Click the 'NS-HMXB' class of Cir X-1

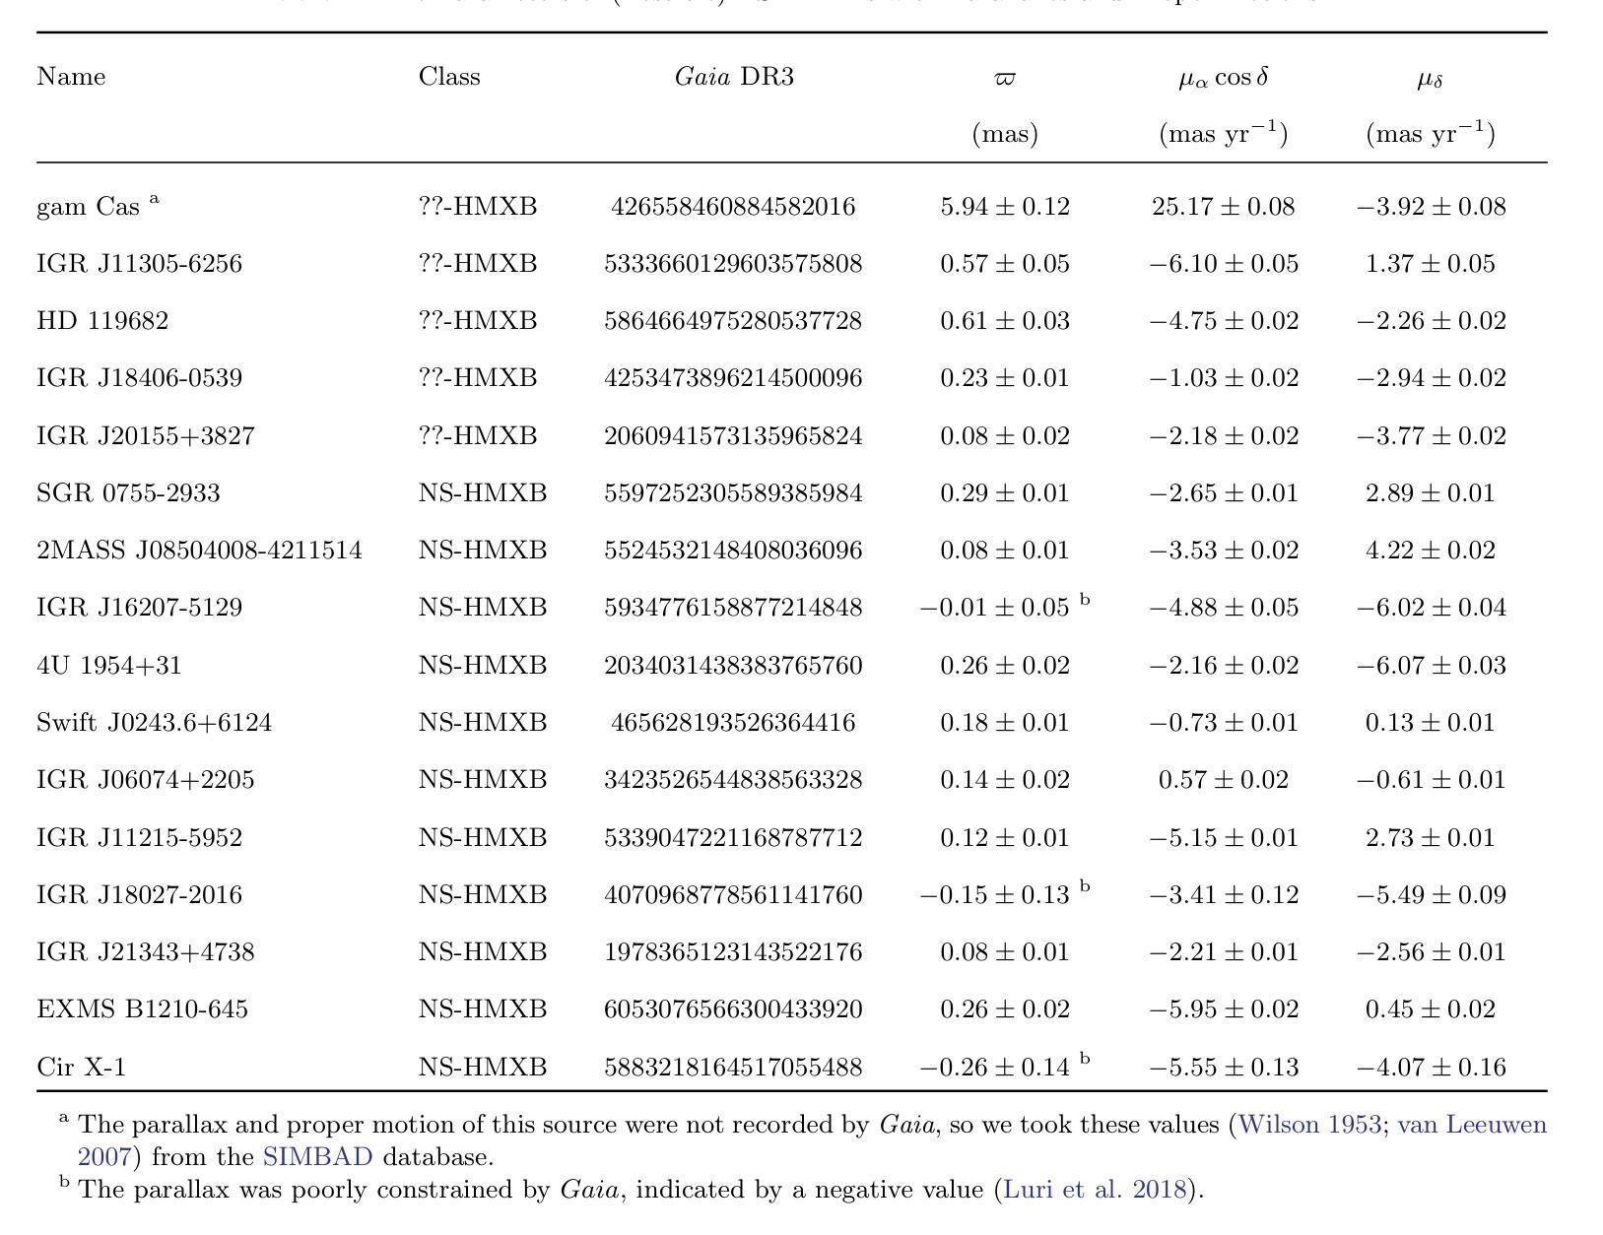point(483,1068)
